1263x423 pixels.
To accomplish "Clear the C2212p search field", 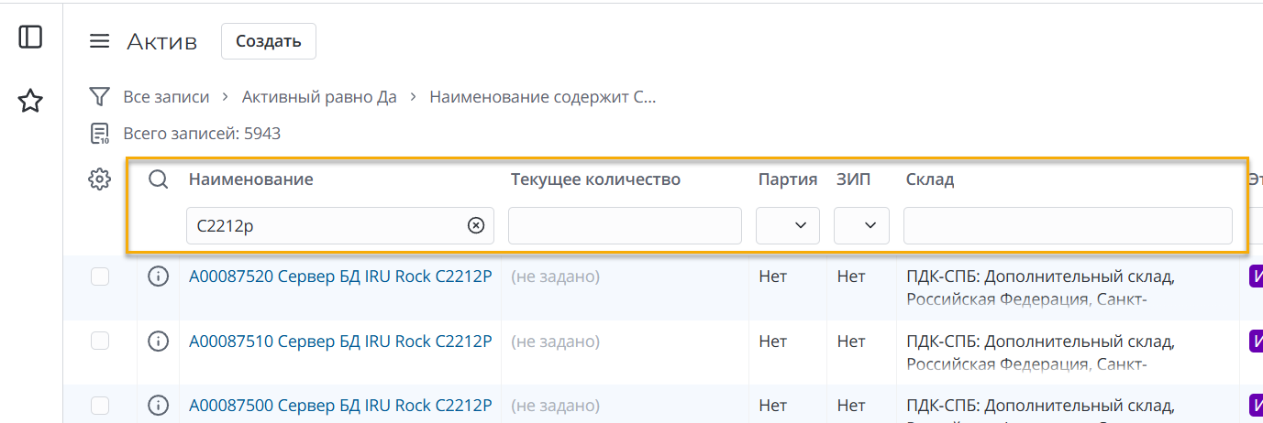I will coord(476,225).
